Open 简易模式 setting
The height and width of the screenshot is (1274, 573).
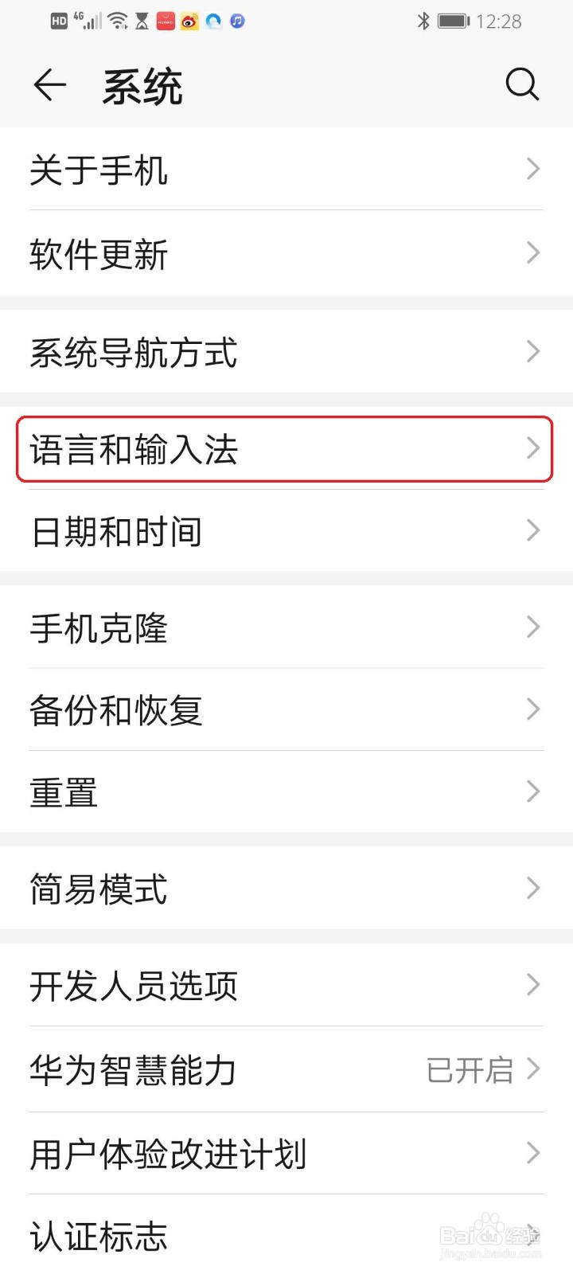(x=286, y=888)
